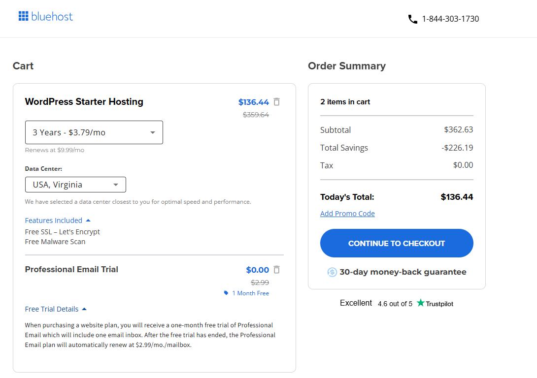Click the WordPress Starter Hosting title
This screenshot has width=537, height=378.
[x=84, y=102]
